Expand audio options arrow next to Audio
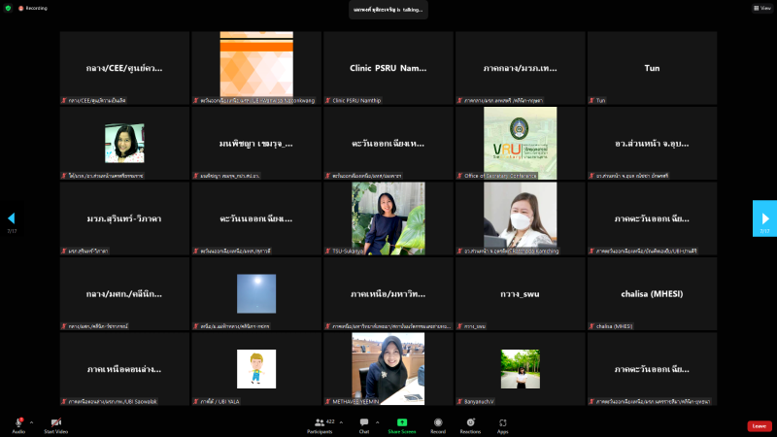 31,422
